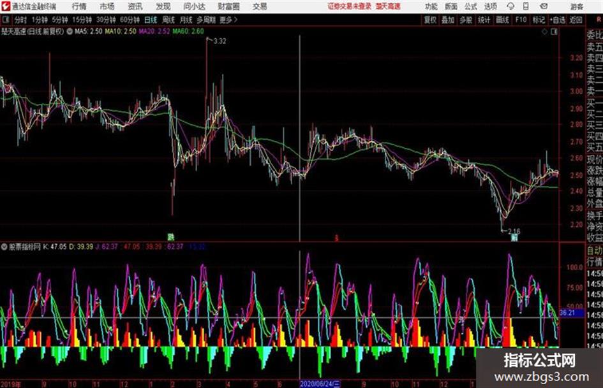Click the 股票指标网 indicator name
The height and width of the screenshot is (388, 603).
tap(25, 247)
